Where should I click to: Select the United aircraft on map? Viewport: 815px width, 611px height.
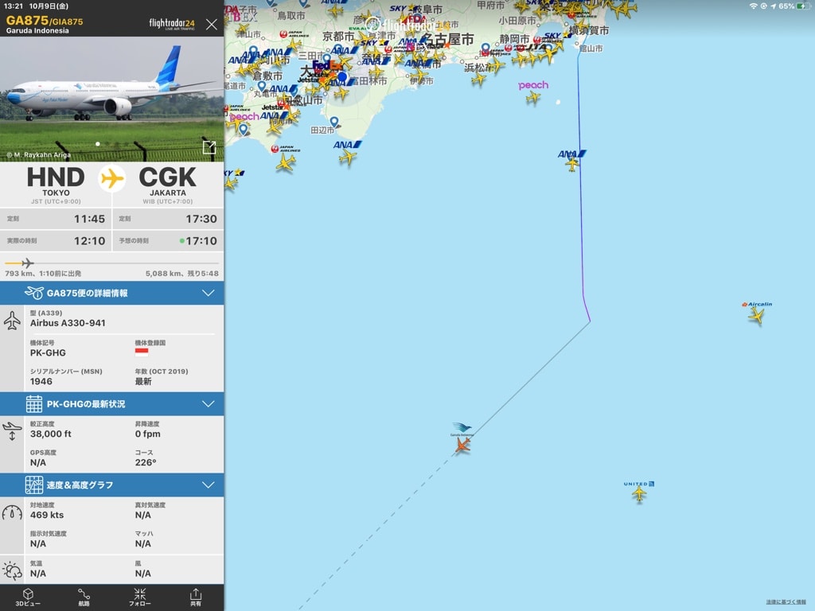(639, 493)
